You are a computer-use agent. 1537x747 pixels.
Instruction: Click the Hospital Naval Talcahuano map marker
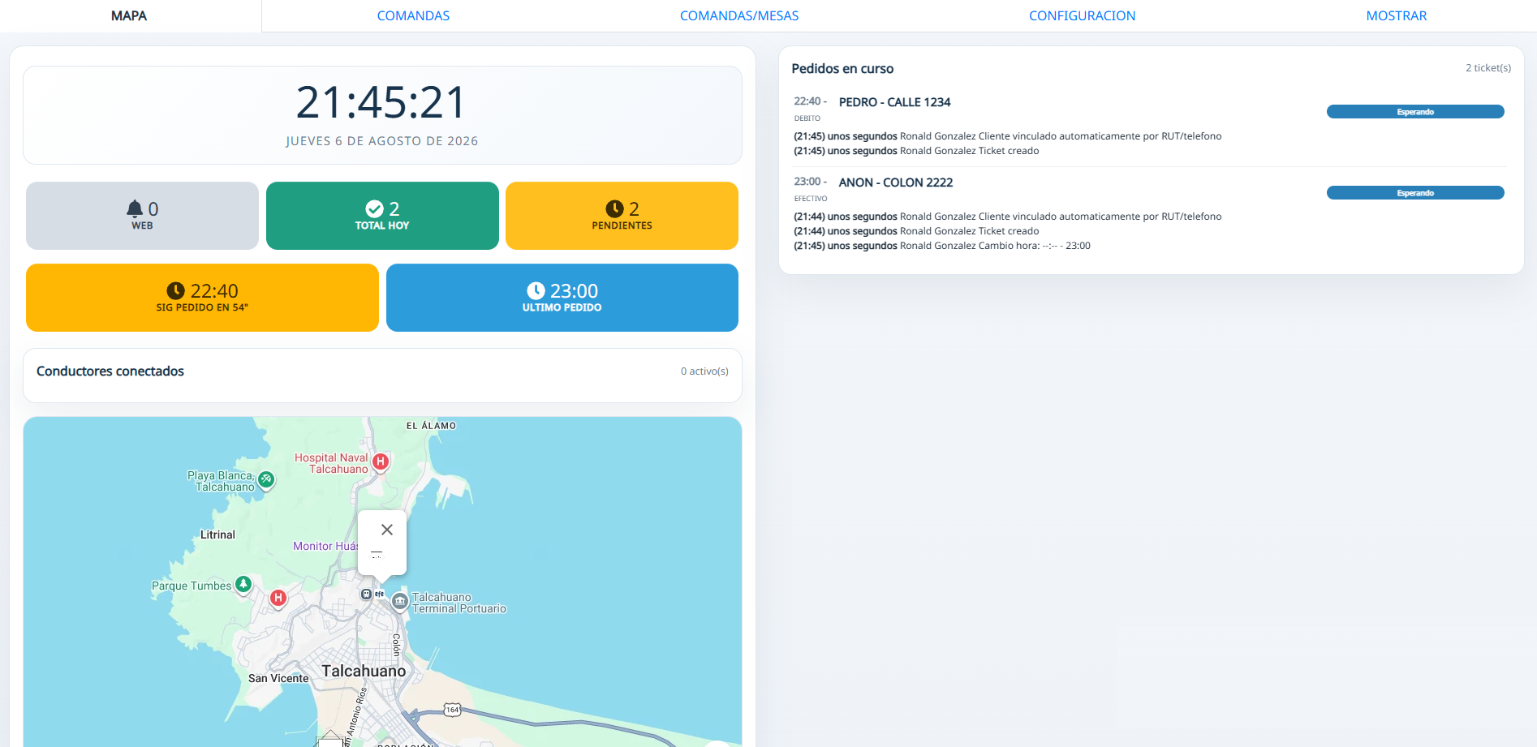381,462
